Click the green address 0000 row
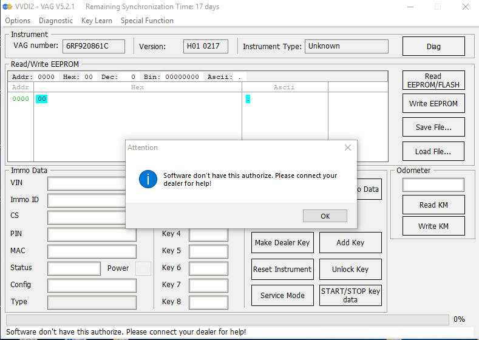 pyautogui.click(x=21, y=99)
